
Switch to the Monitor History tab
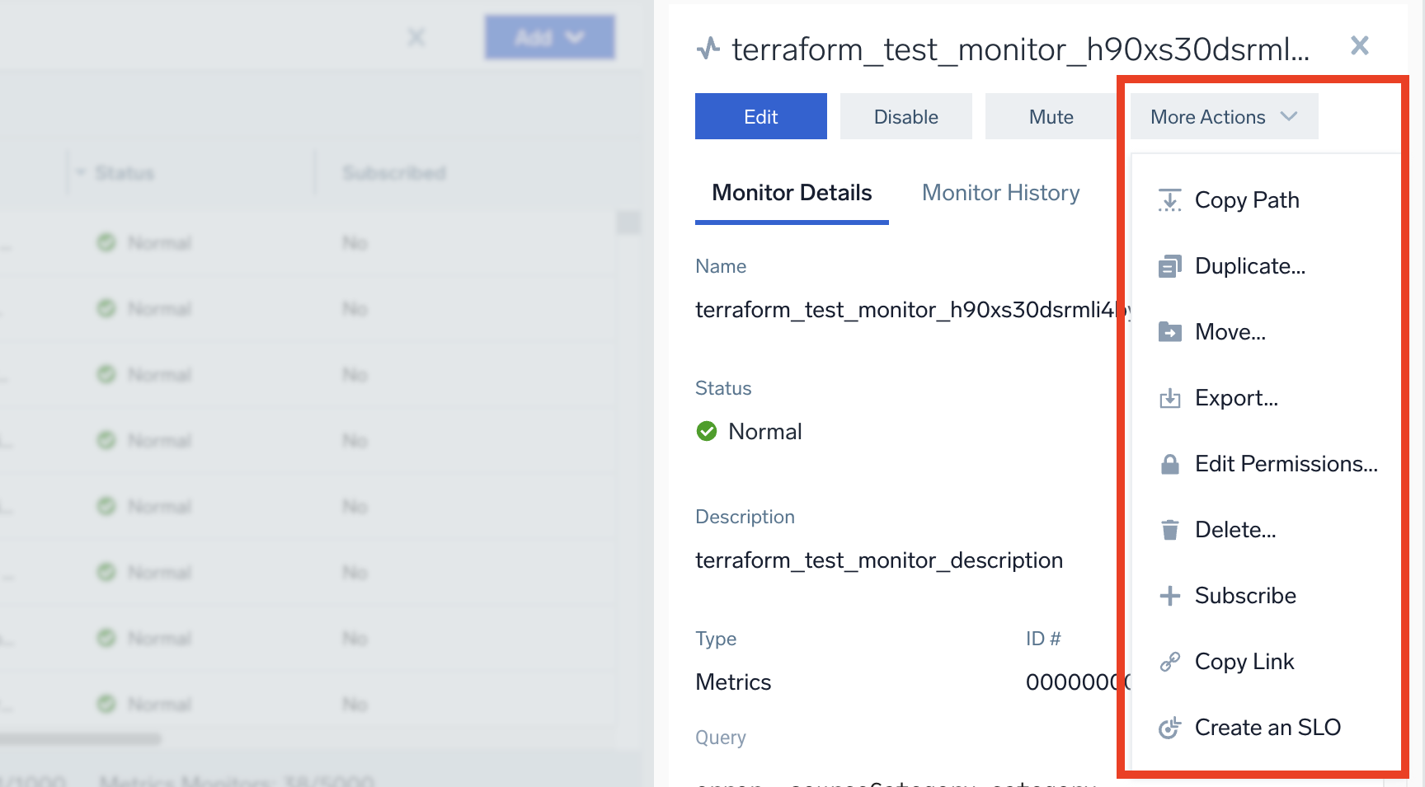[x=1000, y=192]
